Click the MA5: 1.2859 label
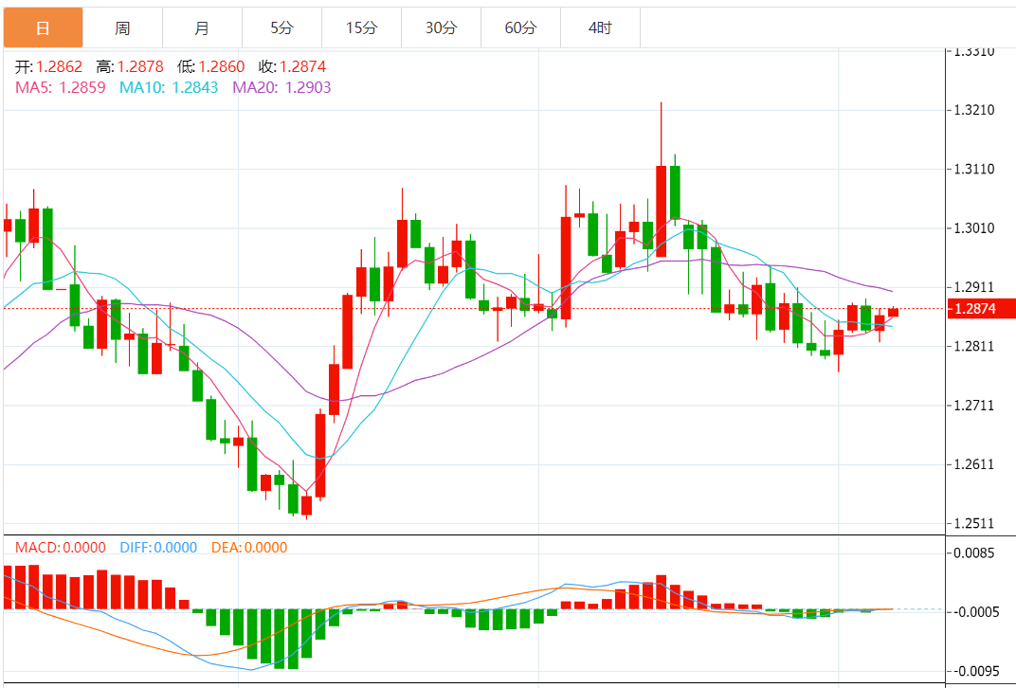 click(61, 87)
